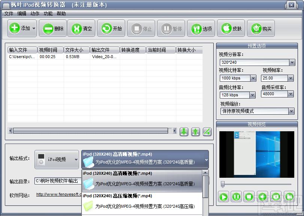Click the preview folder icon
This screenshot has height=216, width=304.
(289, 197)
